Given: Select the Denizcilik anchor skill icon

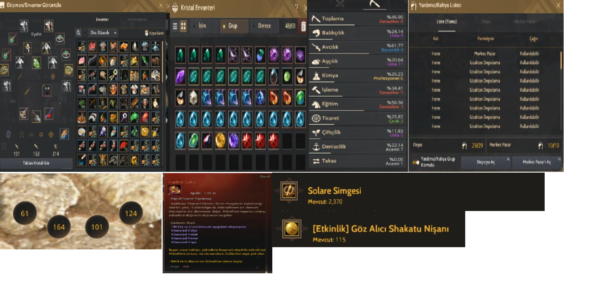Looking at the screenshot, I should click(x=316, y=147).
